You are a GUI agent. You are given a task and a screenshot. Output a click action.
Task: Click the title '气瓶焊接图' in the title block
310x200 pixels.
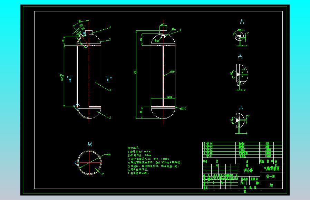[272, 168]
